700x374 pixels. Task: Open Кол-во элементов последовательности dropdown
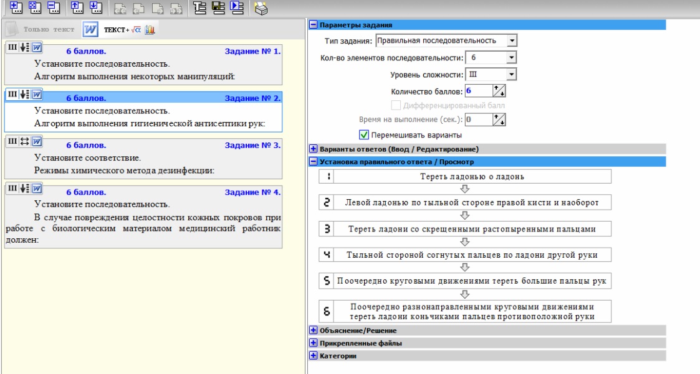tap(512, 57)
